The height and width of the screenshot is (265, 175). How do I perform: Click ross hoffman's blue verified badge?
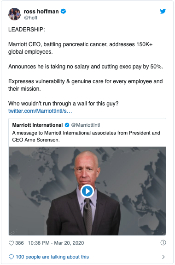pos(64,11)
